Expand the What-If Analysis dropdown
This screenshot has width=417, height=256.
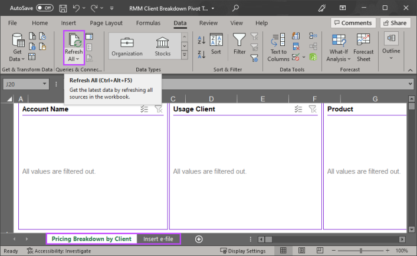tap(338, 47)
